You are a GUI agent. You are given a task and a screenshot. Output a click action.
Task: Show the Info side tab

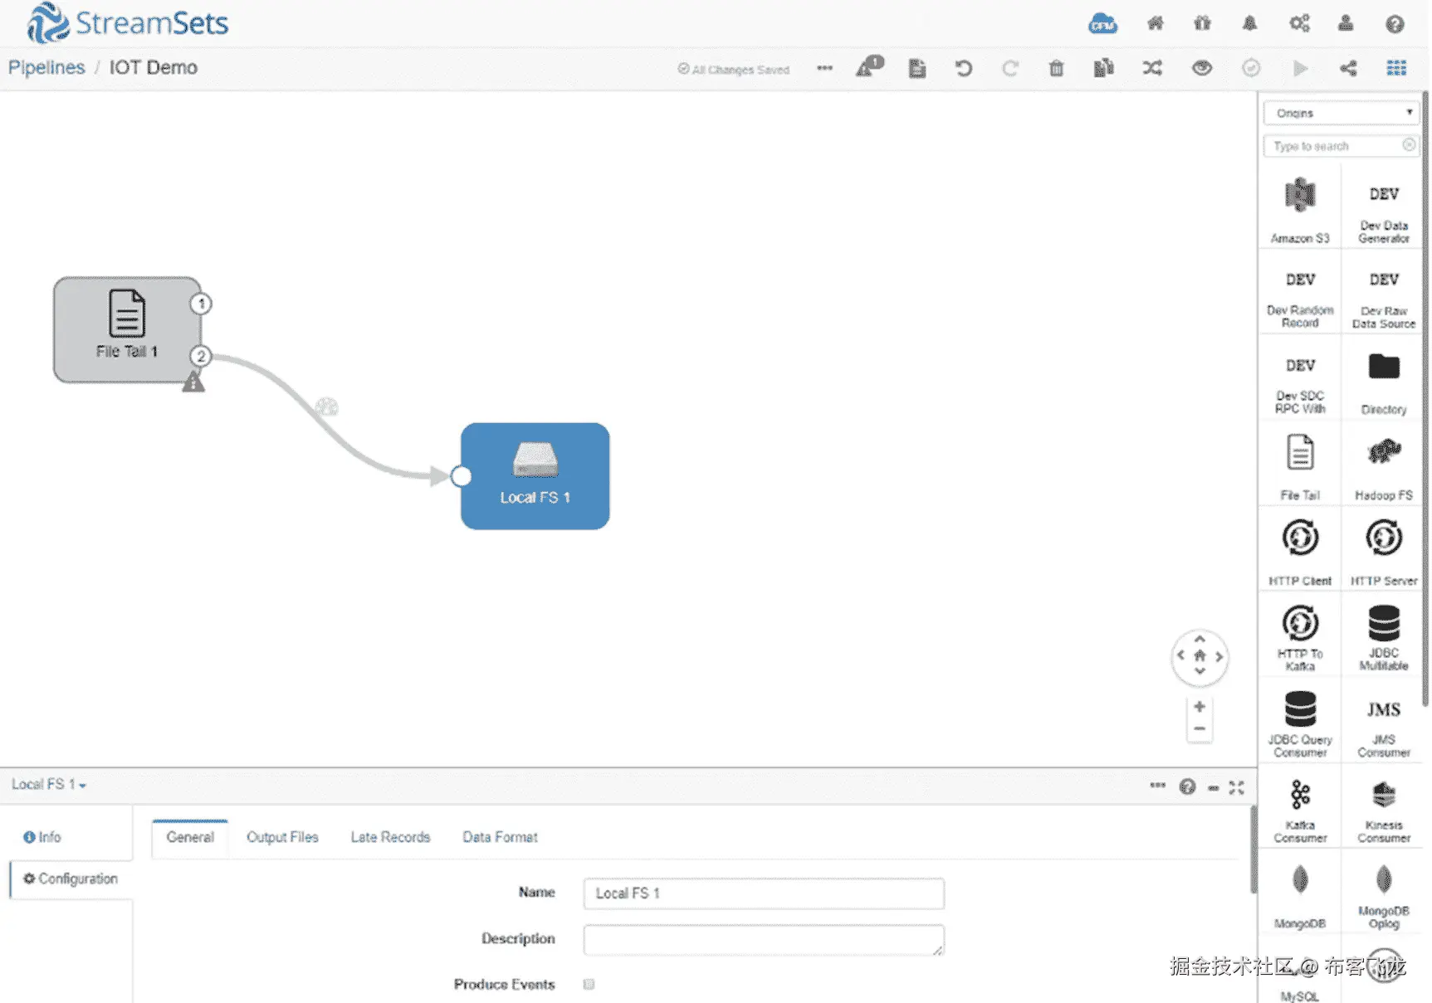point(42,837)
